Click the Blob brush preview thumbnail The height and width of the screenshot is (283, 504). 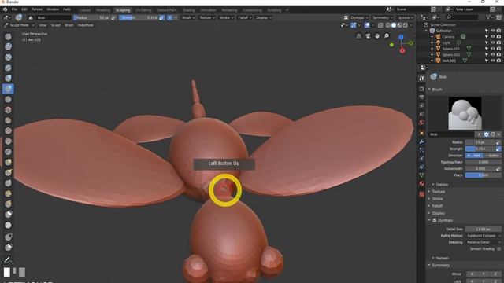465,113
